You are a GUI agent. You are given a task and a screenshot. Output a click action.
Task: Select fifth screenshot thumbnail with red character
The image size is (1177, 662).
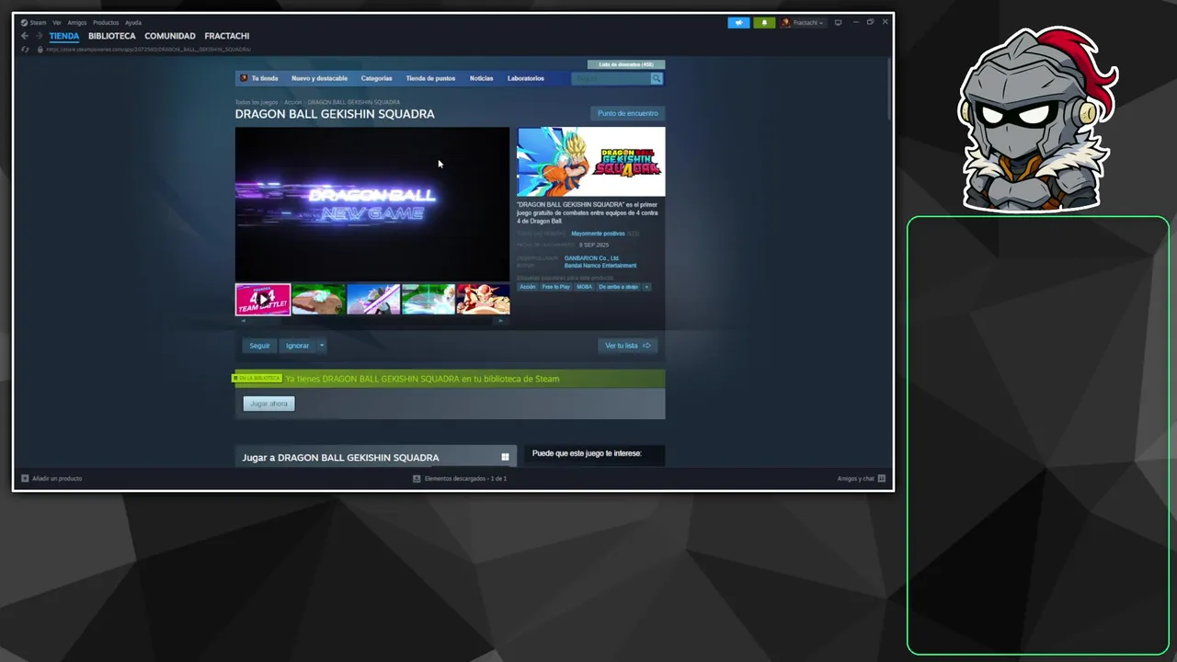[x=483, y=300]
